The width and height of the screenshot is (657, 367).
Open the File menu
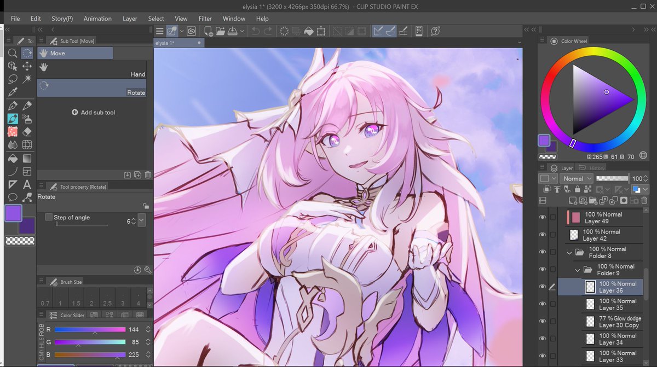click(x=15, y=18)
